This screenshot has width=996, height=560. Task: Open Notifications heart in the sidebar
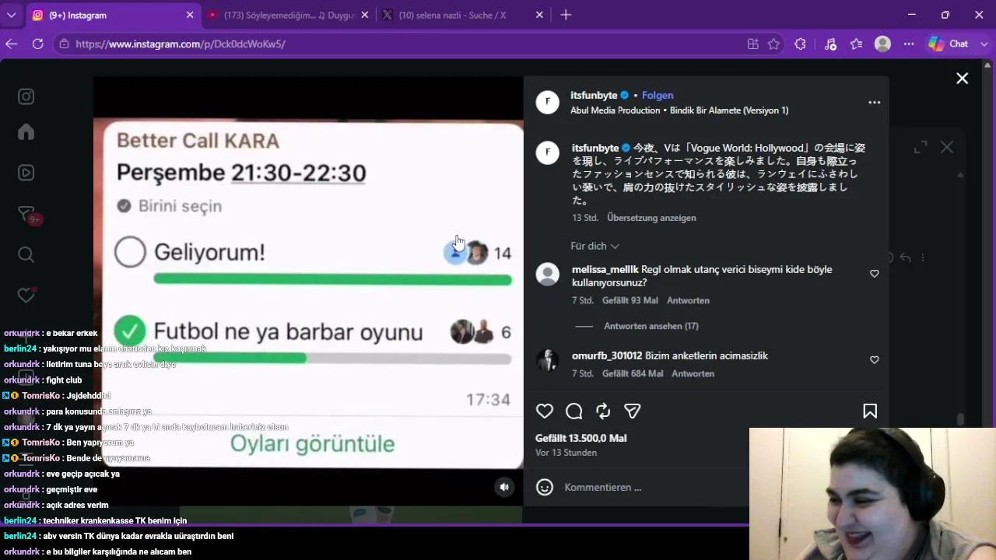point(26,295)
